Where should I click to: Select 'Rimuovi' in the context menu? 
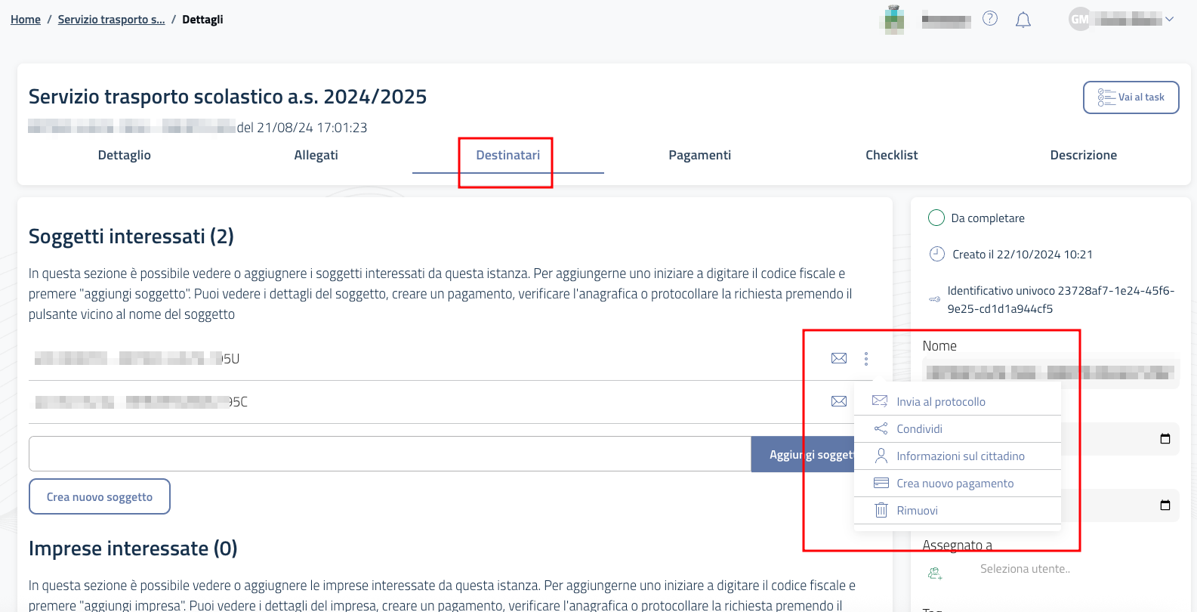click(917, 511)
